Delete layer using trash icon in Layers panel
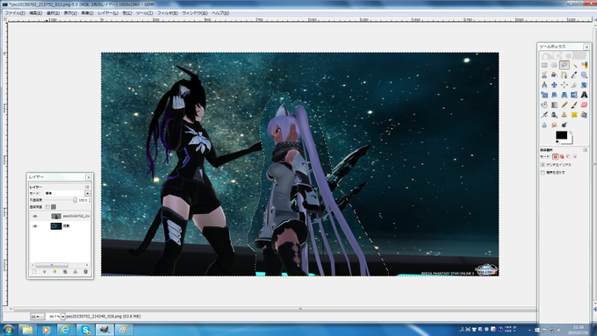This screenshot has height=336, width=597. click(86, 272)
